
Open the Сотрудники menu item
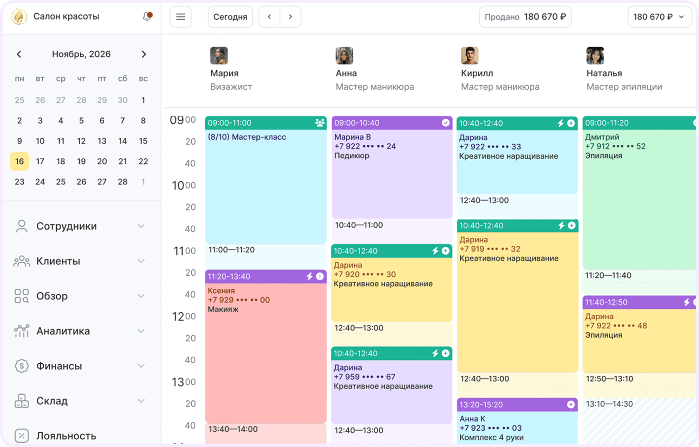(x=81, y=226)
